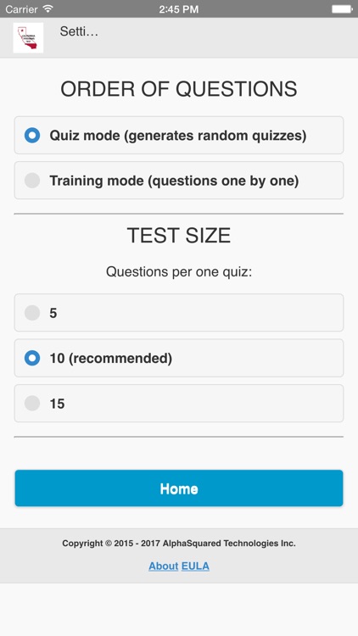This screenshot has width=358, height=636.
Task: Tap the Quiz mode option row label
Action: pos(178,136)
